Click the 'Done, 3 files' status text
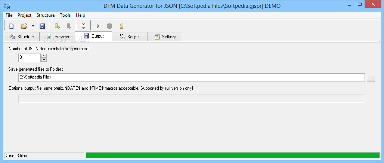Viewport: 384px width, 163px height. [x=16, y=156]
